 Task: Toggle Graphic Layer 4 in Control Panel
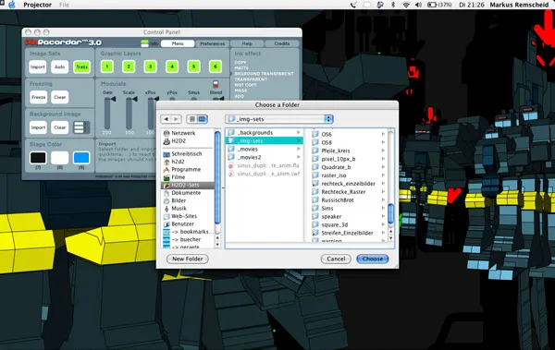coord(172,66)
